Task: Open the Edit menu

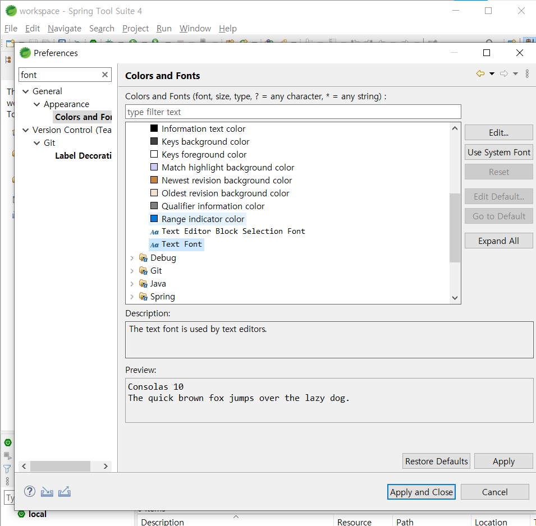Action: tap(33, 29)
